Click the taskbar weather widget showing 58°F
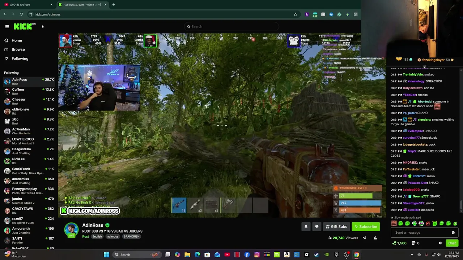Viewport: 463px width, 260px height. click(16, 255)
